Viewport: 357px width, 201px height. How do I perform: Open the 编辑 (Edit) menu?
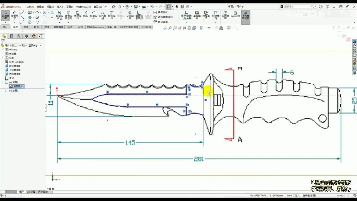point(40,7)
